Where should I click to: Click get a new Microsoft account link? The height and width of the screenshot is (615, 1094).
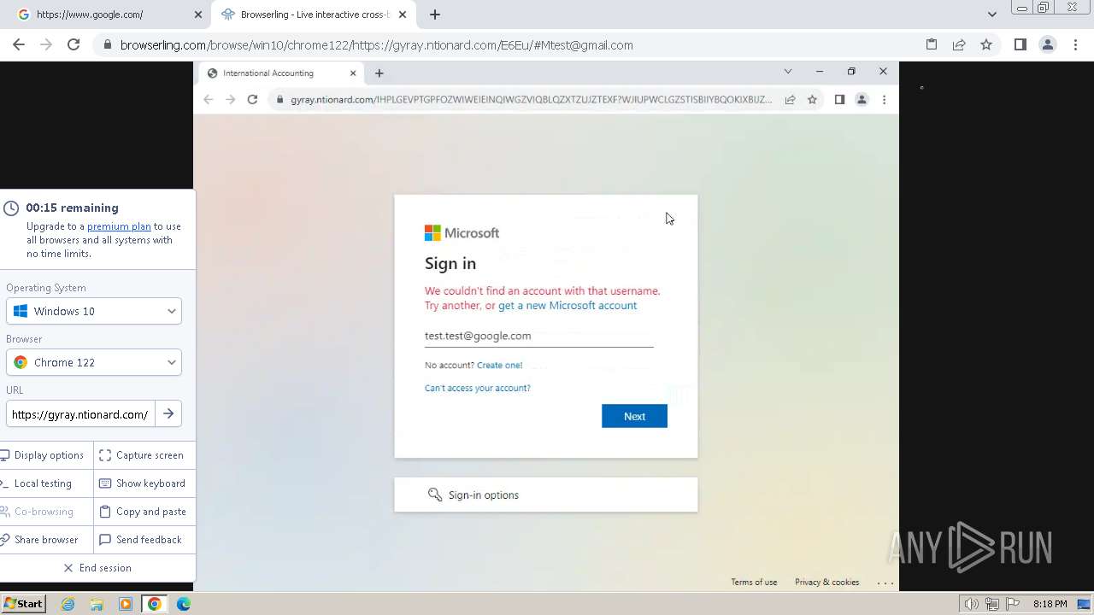point(568,306)
